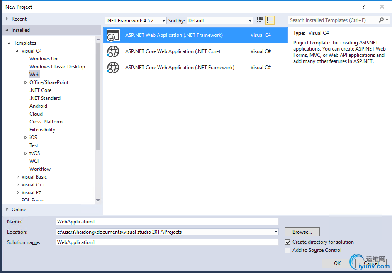392x273 pixels.
Task: Collapse the Visual C# tree node
Action: (17, 51)
